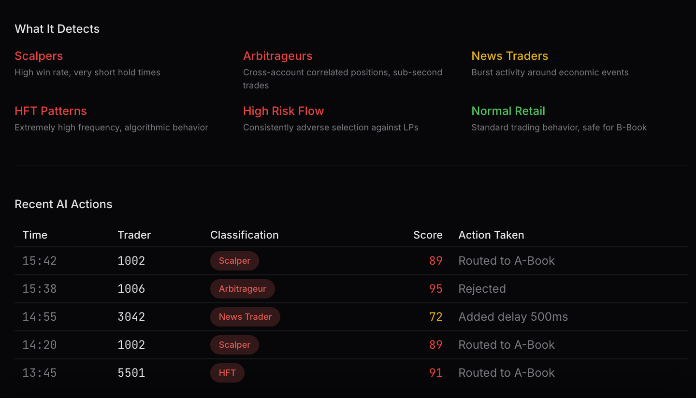The image size is (696, 398).
Task: Click the Classification column header
Action: 244,235
